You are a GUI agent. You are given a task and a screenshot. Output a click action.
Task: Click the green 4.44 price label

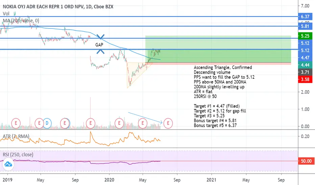tap(305, 65)
